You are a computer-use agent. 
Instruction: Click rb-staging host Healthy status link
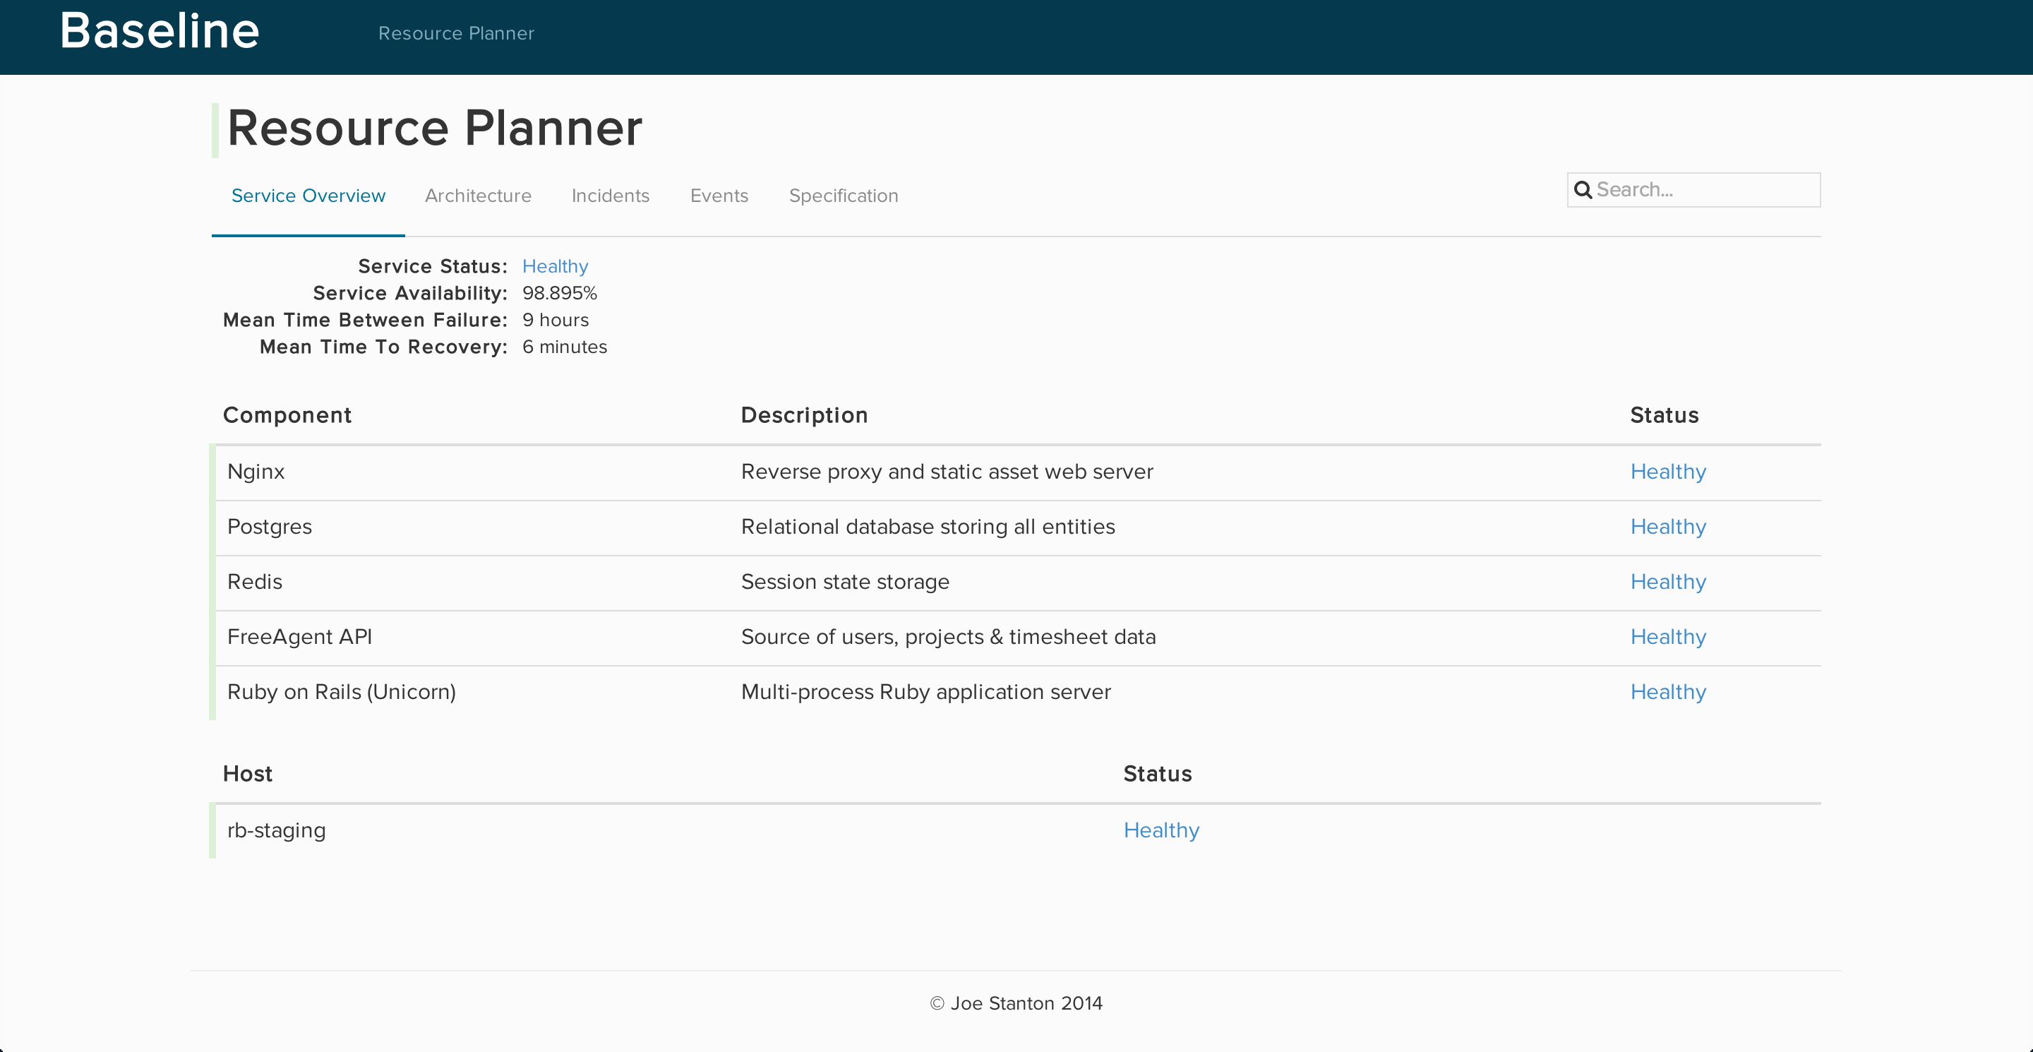1161,830
